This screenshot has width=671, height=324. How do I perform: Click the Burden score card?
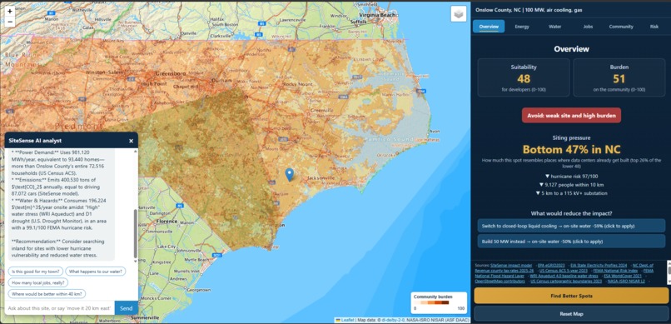(x=619, y=77)
